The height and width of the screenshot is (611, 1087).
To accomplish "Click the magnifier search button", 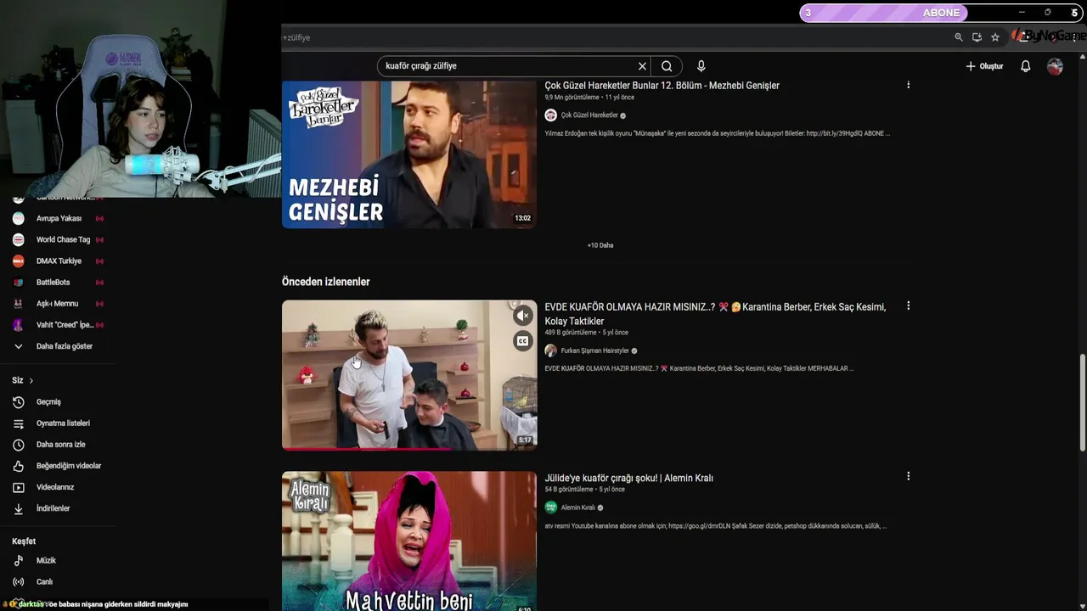I will pos(667,66).
